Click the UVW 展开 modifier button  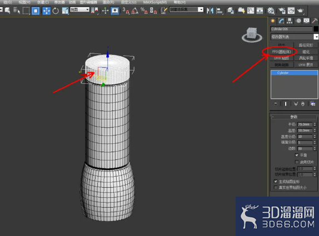coord(306,64)
